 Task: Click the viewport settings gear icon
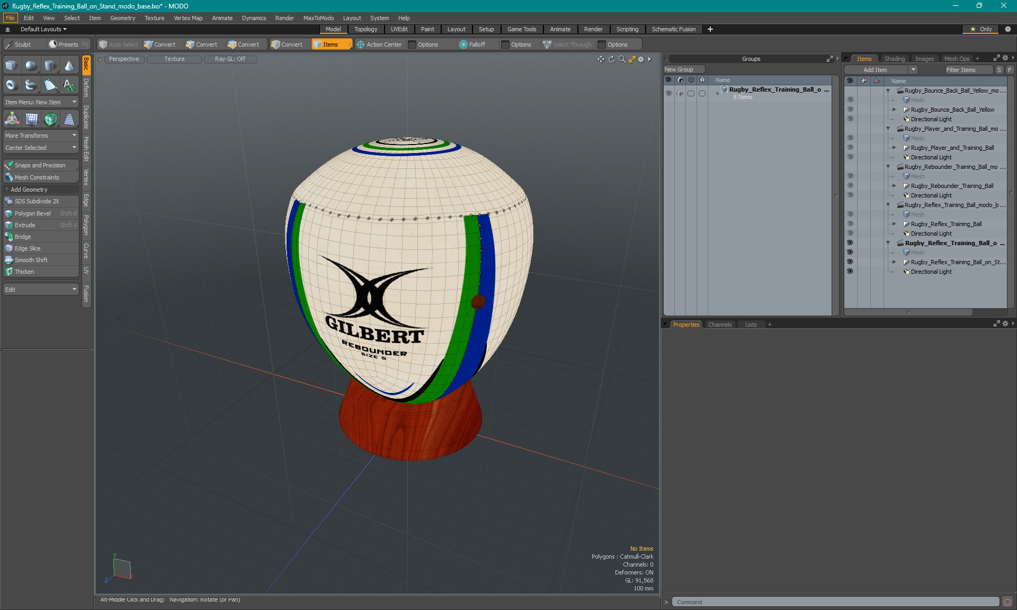coord(641,59)
